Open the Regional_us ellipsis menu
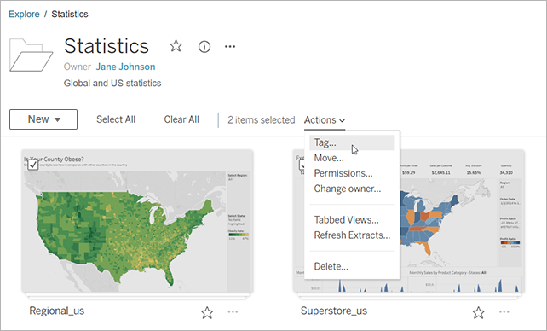 pyautogui.click(x=233, y=311)
